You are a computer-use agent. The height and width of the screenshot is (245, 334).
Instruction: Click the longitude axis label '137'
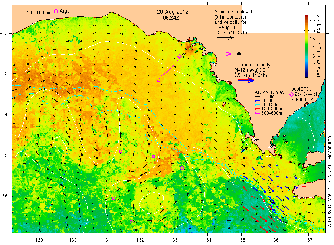coord(308,240)
